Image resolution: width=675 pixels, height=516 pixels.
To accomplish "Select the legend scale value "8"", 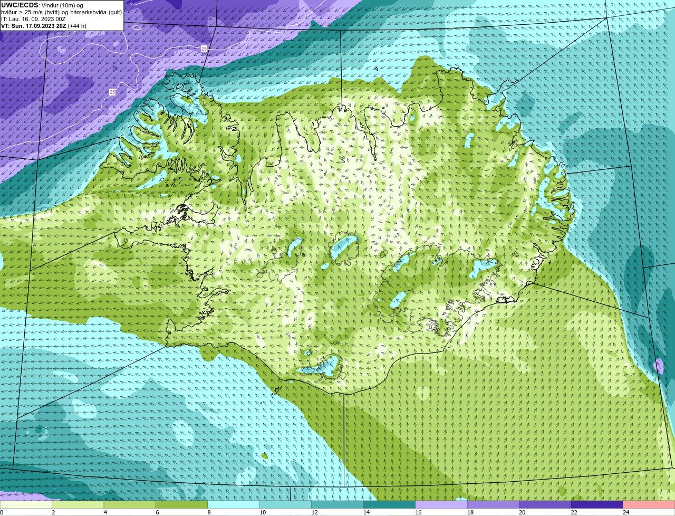I will coord(209,512).
